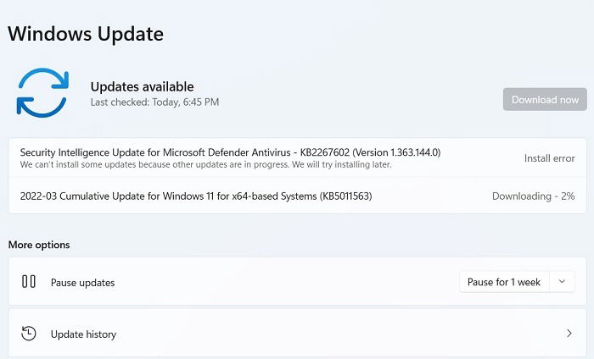Click the Windows Update page title
Image resolution: width=594 pixels, height=359 pixels.
[x=86, y=34]
